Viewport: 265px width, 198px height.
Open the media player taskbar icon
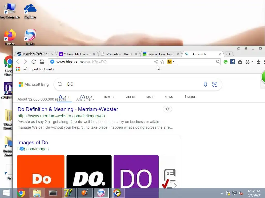[x=117, y=193]
